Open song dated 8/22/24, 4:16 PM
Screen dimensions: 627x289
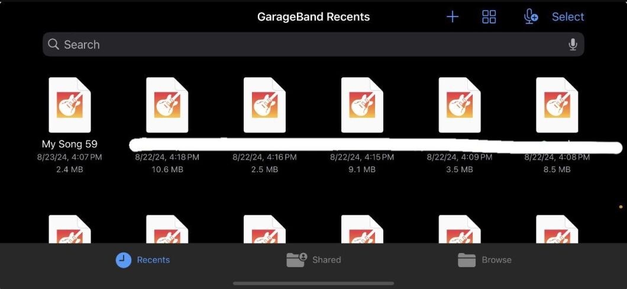(x=264, y=105)
